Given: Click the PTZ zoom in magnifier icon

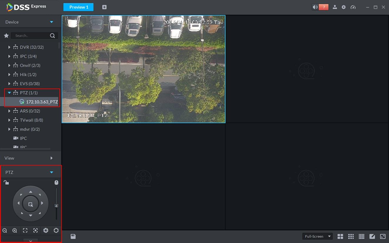Looking at the screenshot, I should [x=15, y=230].
